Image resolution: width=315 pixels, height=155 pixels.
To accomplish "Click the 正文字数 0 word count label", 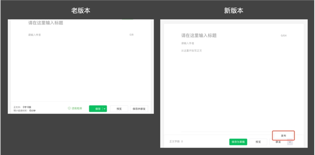I will pyautogui.click(x=176, y=141).
